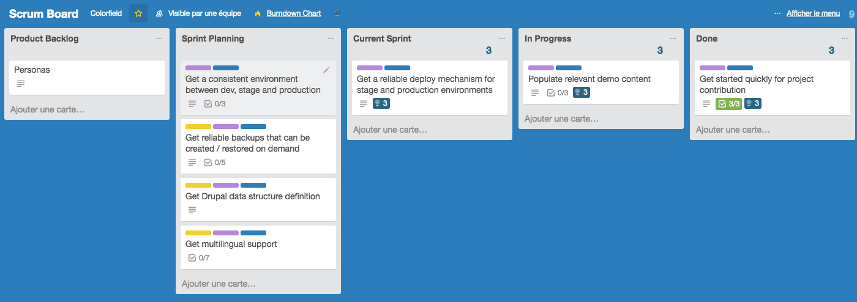This screenshot has width=857, height=302.
Task: Expand the Done list actions menu
Action: tap(845, 39)
